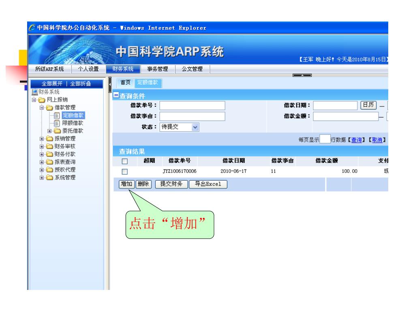Open the 公文管理 menu
This screenshot has width=415, height=311.
coord(192,69)
